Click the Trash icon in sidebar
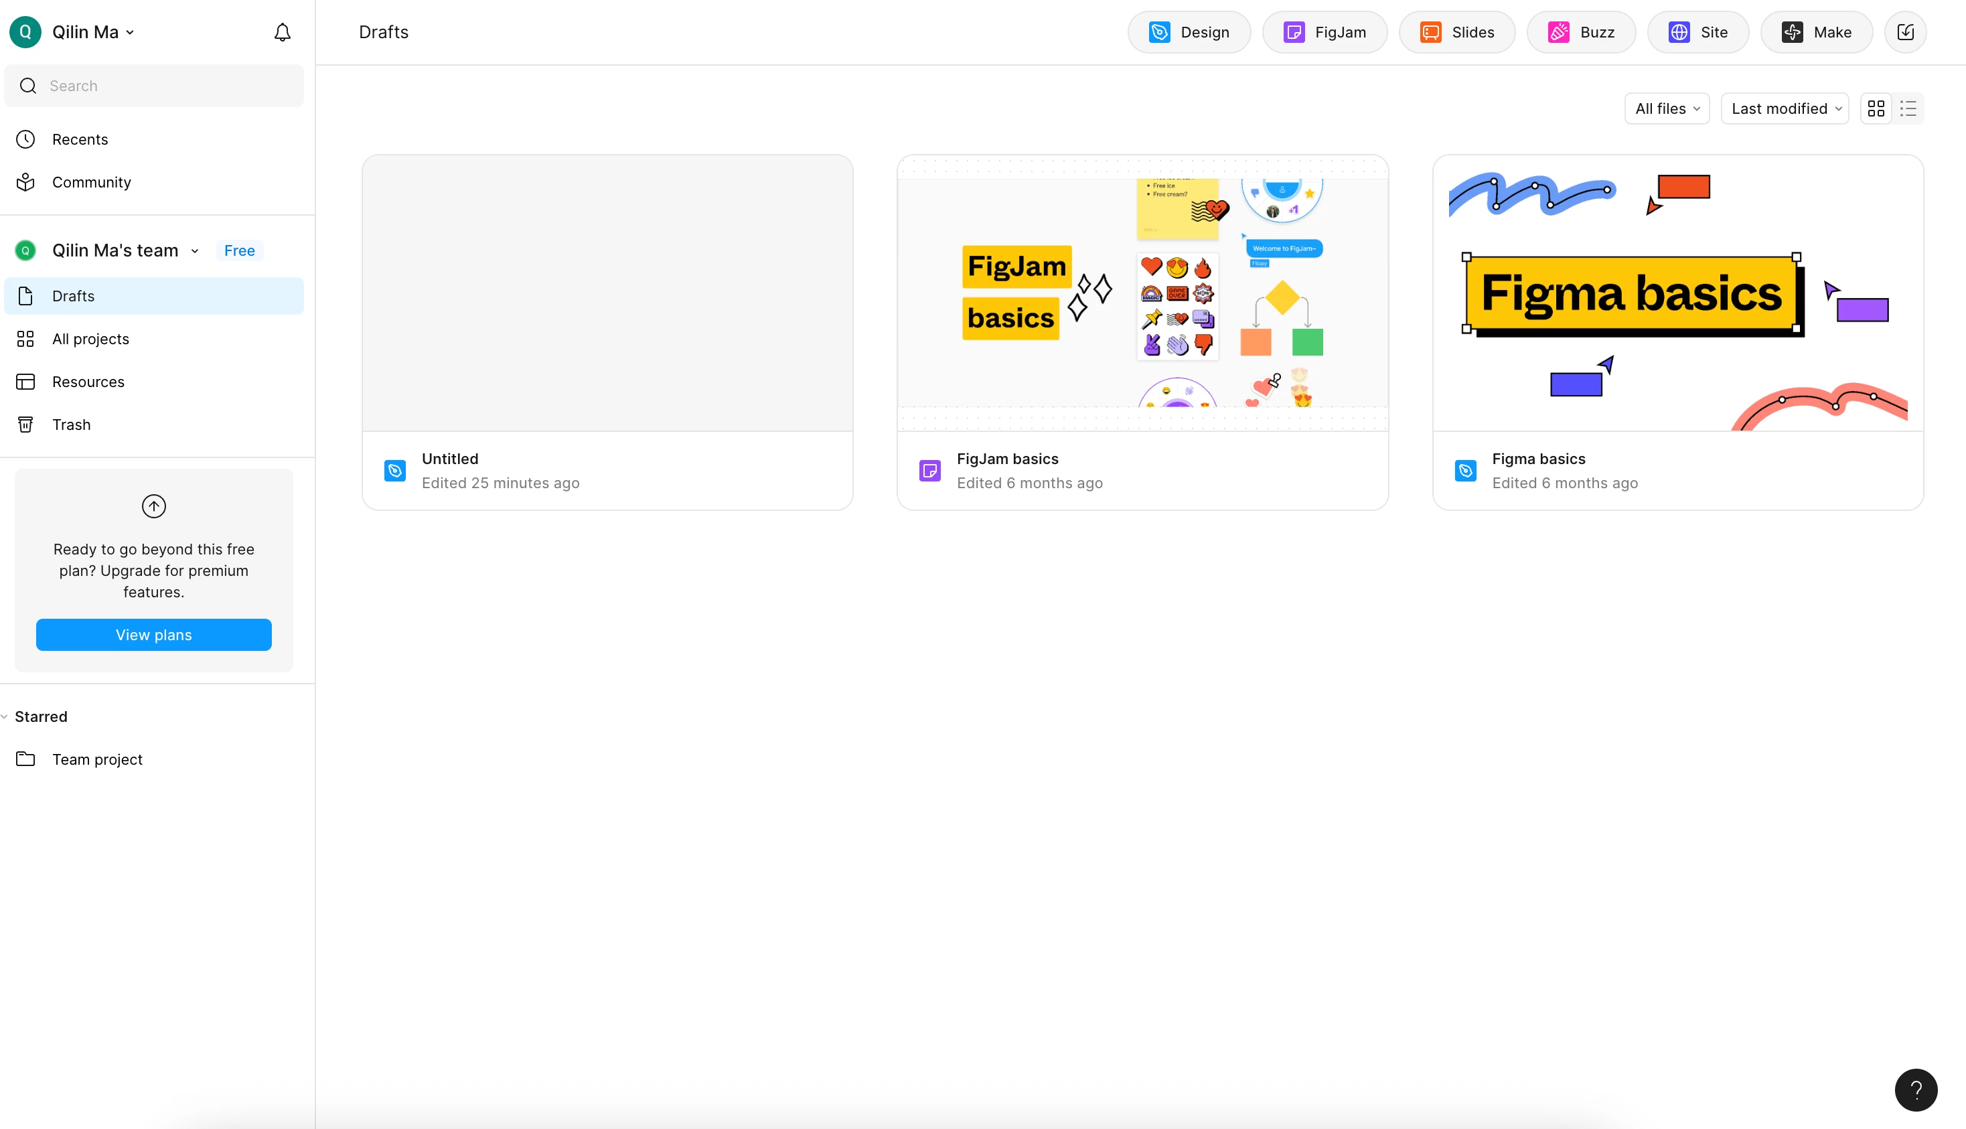Viewport: 1966px width, 1129px height. [25, 424]
